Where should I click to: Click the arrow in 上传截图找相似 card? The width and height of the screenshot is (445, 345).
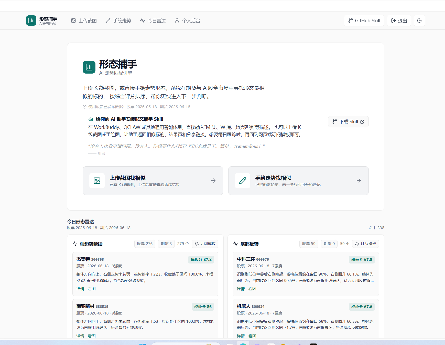(x=213, y=181)
